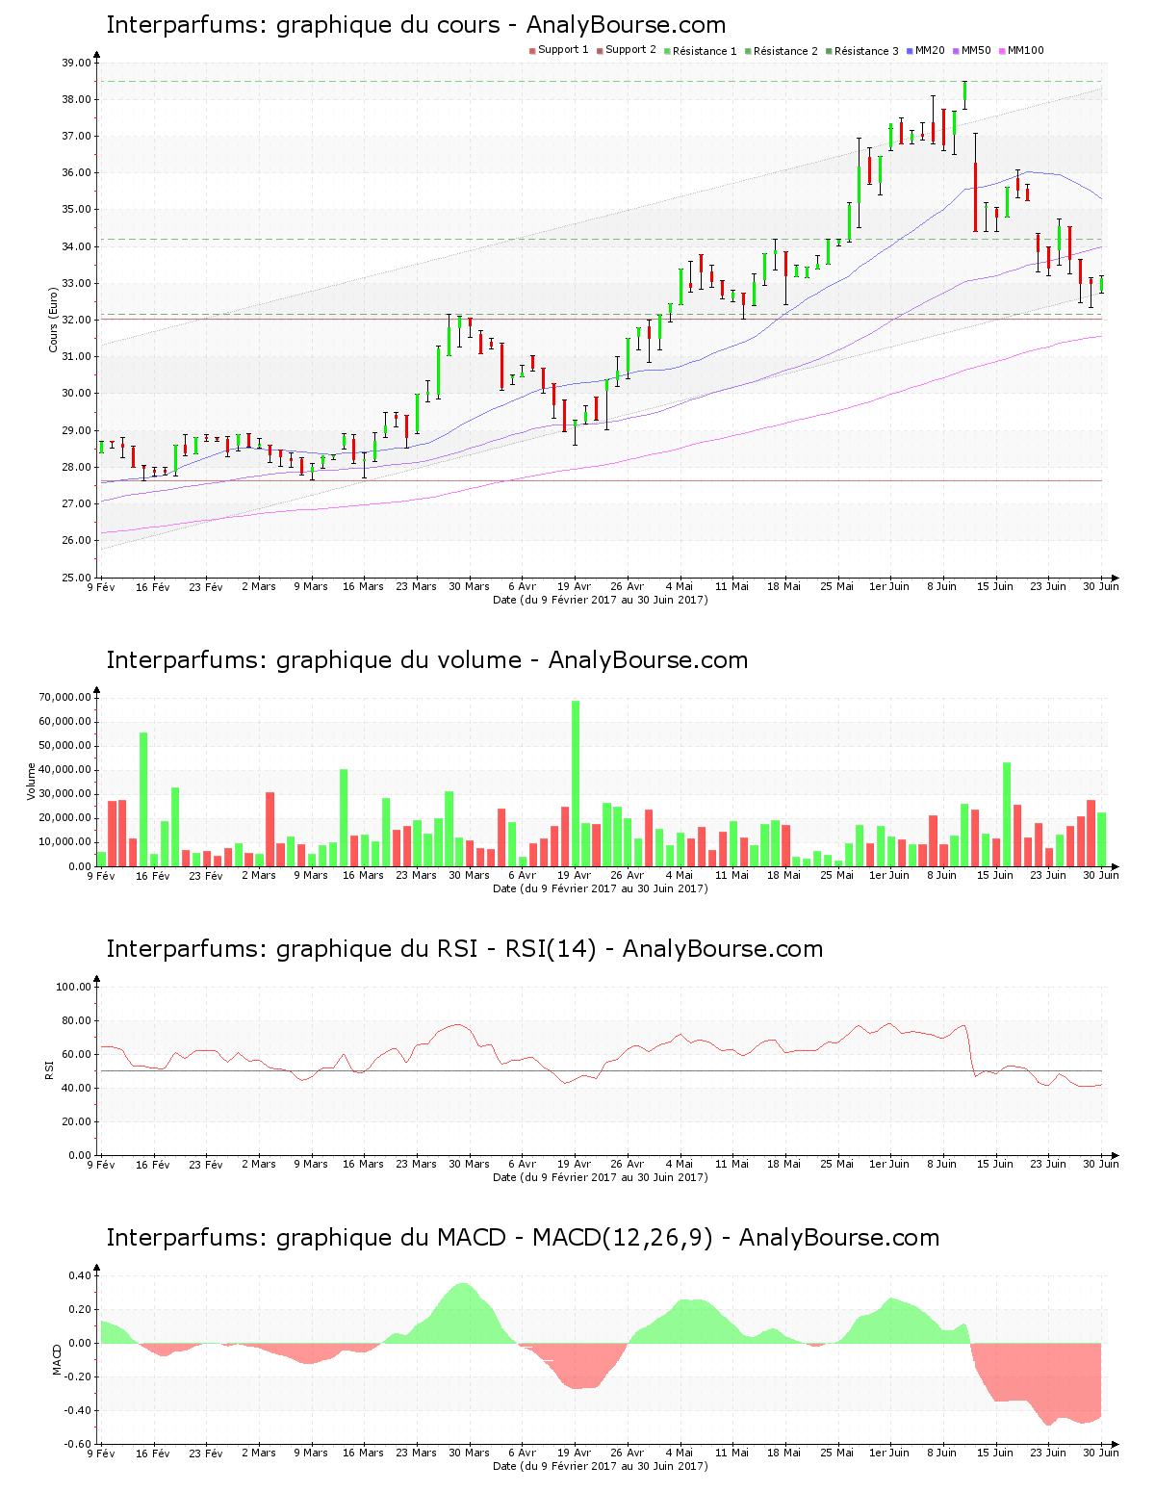Click the '0.40' value on the MACD axis
The width and height of the screenshot is (1155, 1492).
point(80,1275)
